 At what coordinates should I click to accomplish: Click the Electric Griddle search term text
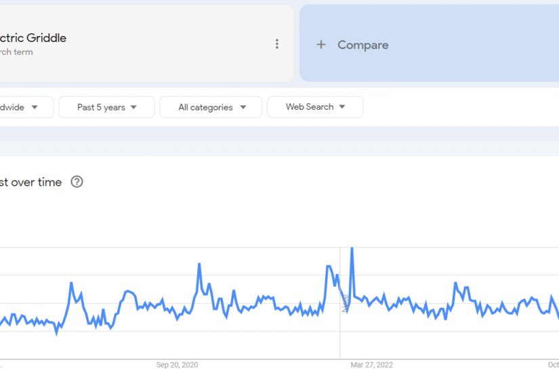[x=33, y=38]
